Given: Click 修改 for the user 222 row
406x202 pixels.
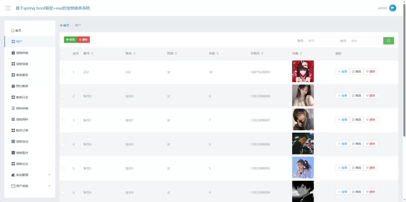Looking at the screenshot, I should 356,72.
